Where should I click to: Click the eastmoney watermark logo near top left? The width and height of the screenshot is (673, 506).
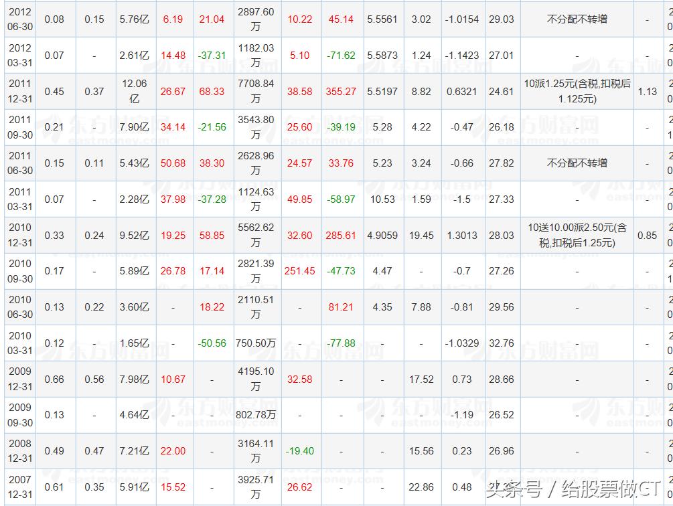click(201, 67)
